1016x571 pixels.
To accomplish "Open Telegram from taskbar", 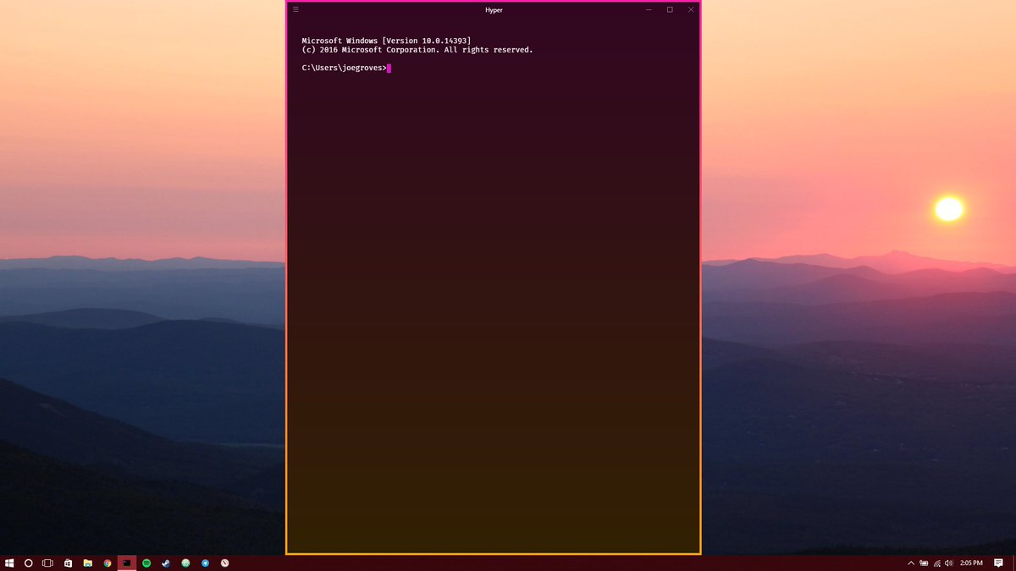I will coord(205,563).
